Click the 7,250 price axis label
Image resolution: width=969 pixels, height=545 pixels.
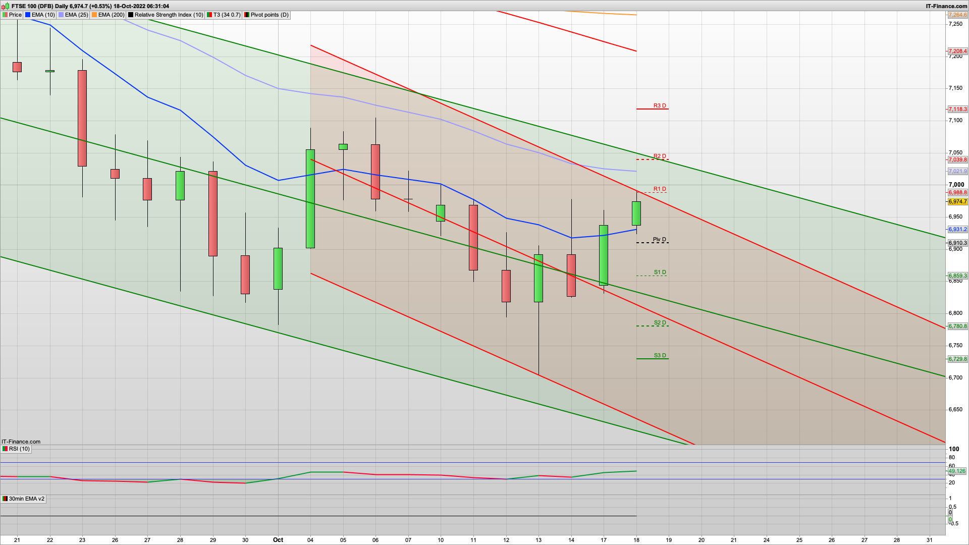tap(955, 24)
